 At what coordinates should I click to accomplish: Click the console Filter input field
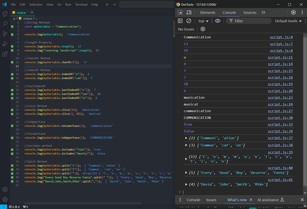click(249, 21)
